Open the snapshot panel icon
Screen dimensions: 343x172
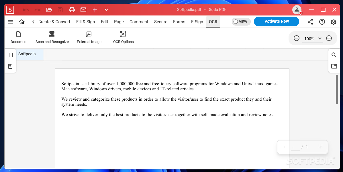click(x=334, y=66)
